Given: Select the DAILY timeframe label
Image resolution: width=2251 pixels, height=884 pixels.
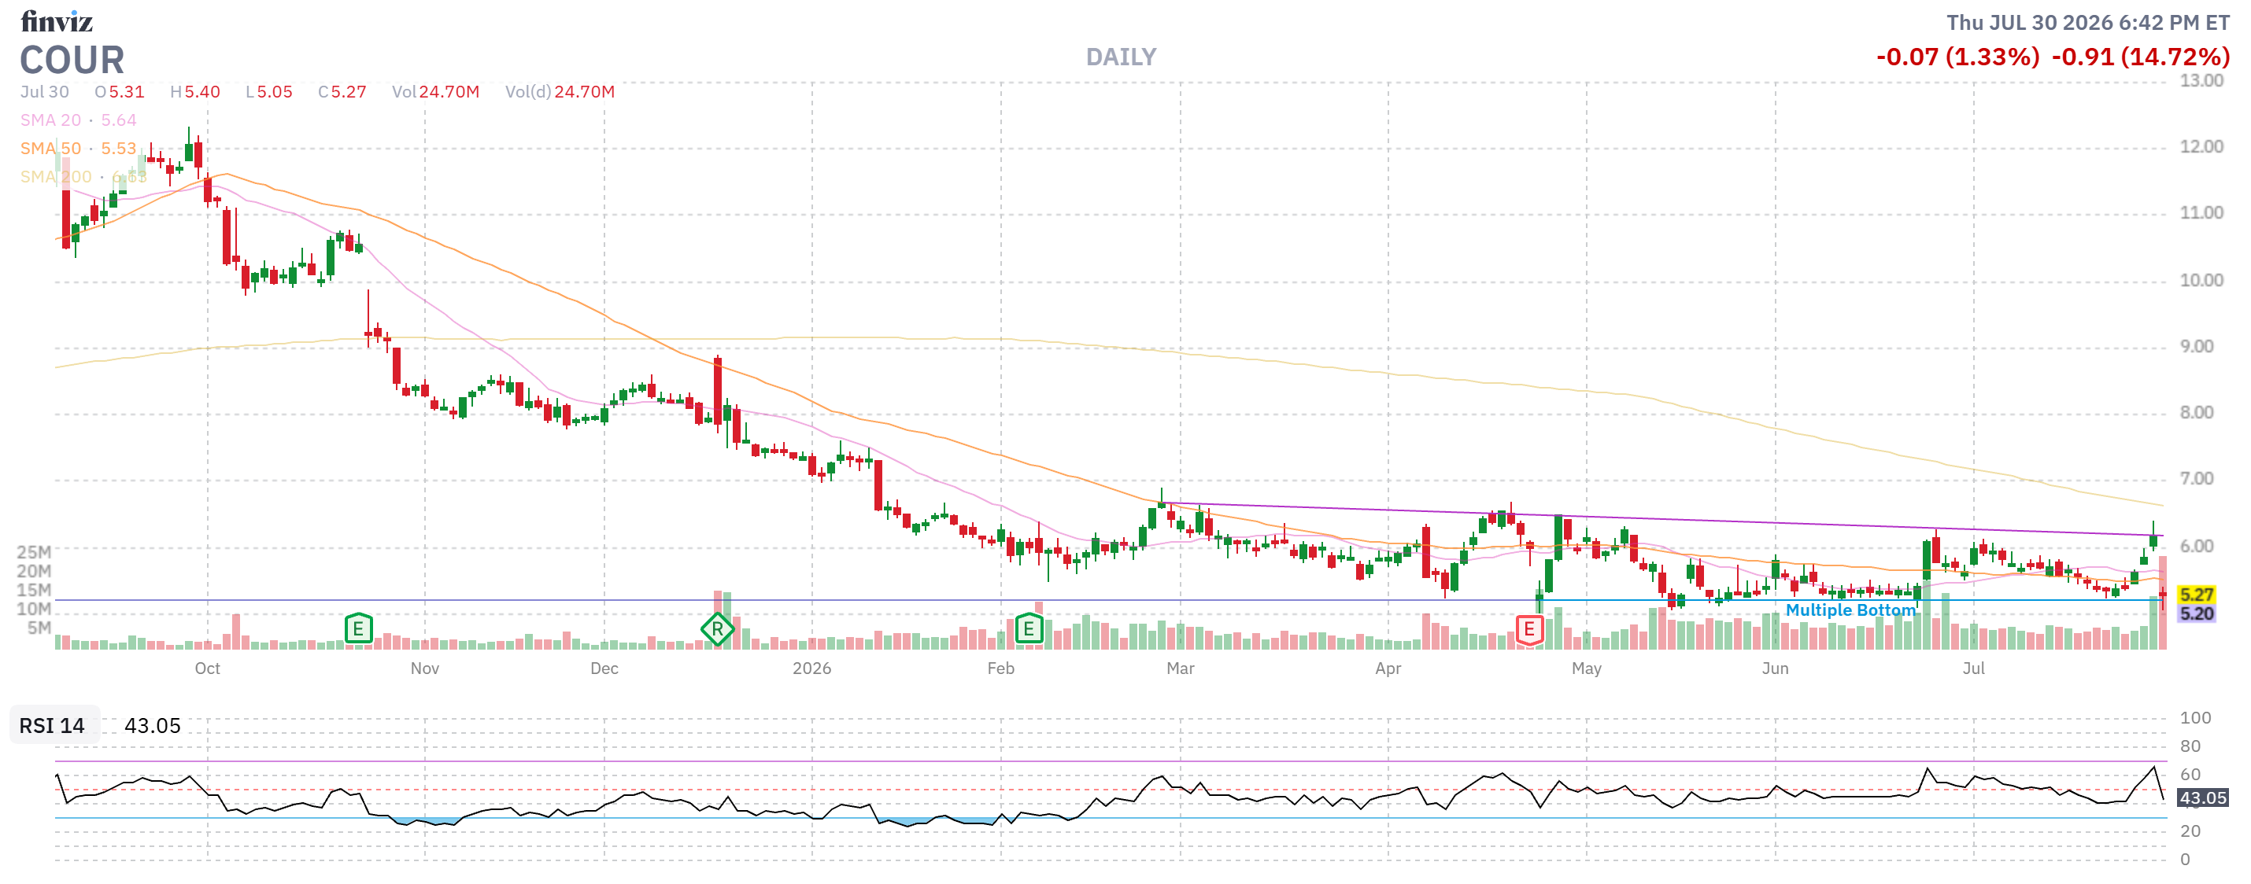Looking at the screenshot, I should pyautogui.click(x=1121, y=57).
